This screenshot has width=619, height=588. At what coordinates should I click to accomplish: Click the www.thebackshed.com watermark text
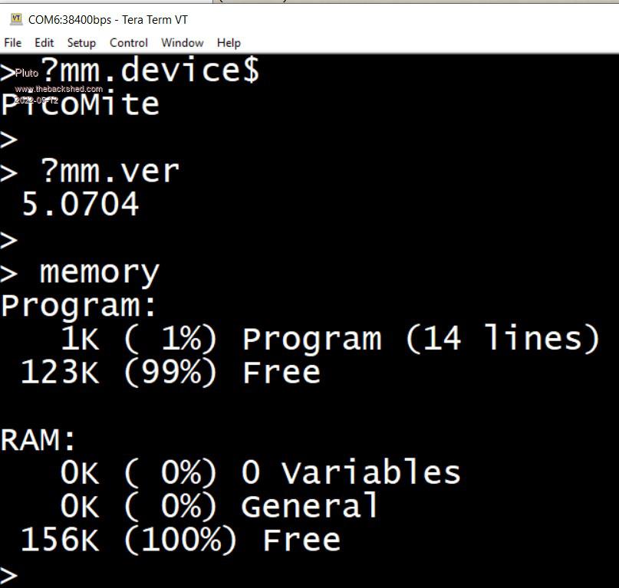pos(58,89)
